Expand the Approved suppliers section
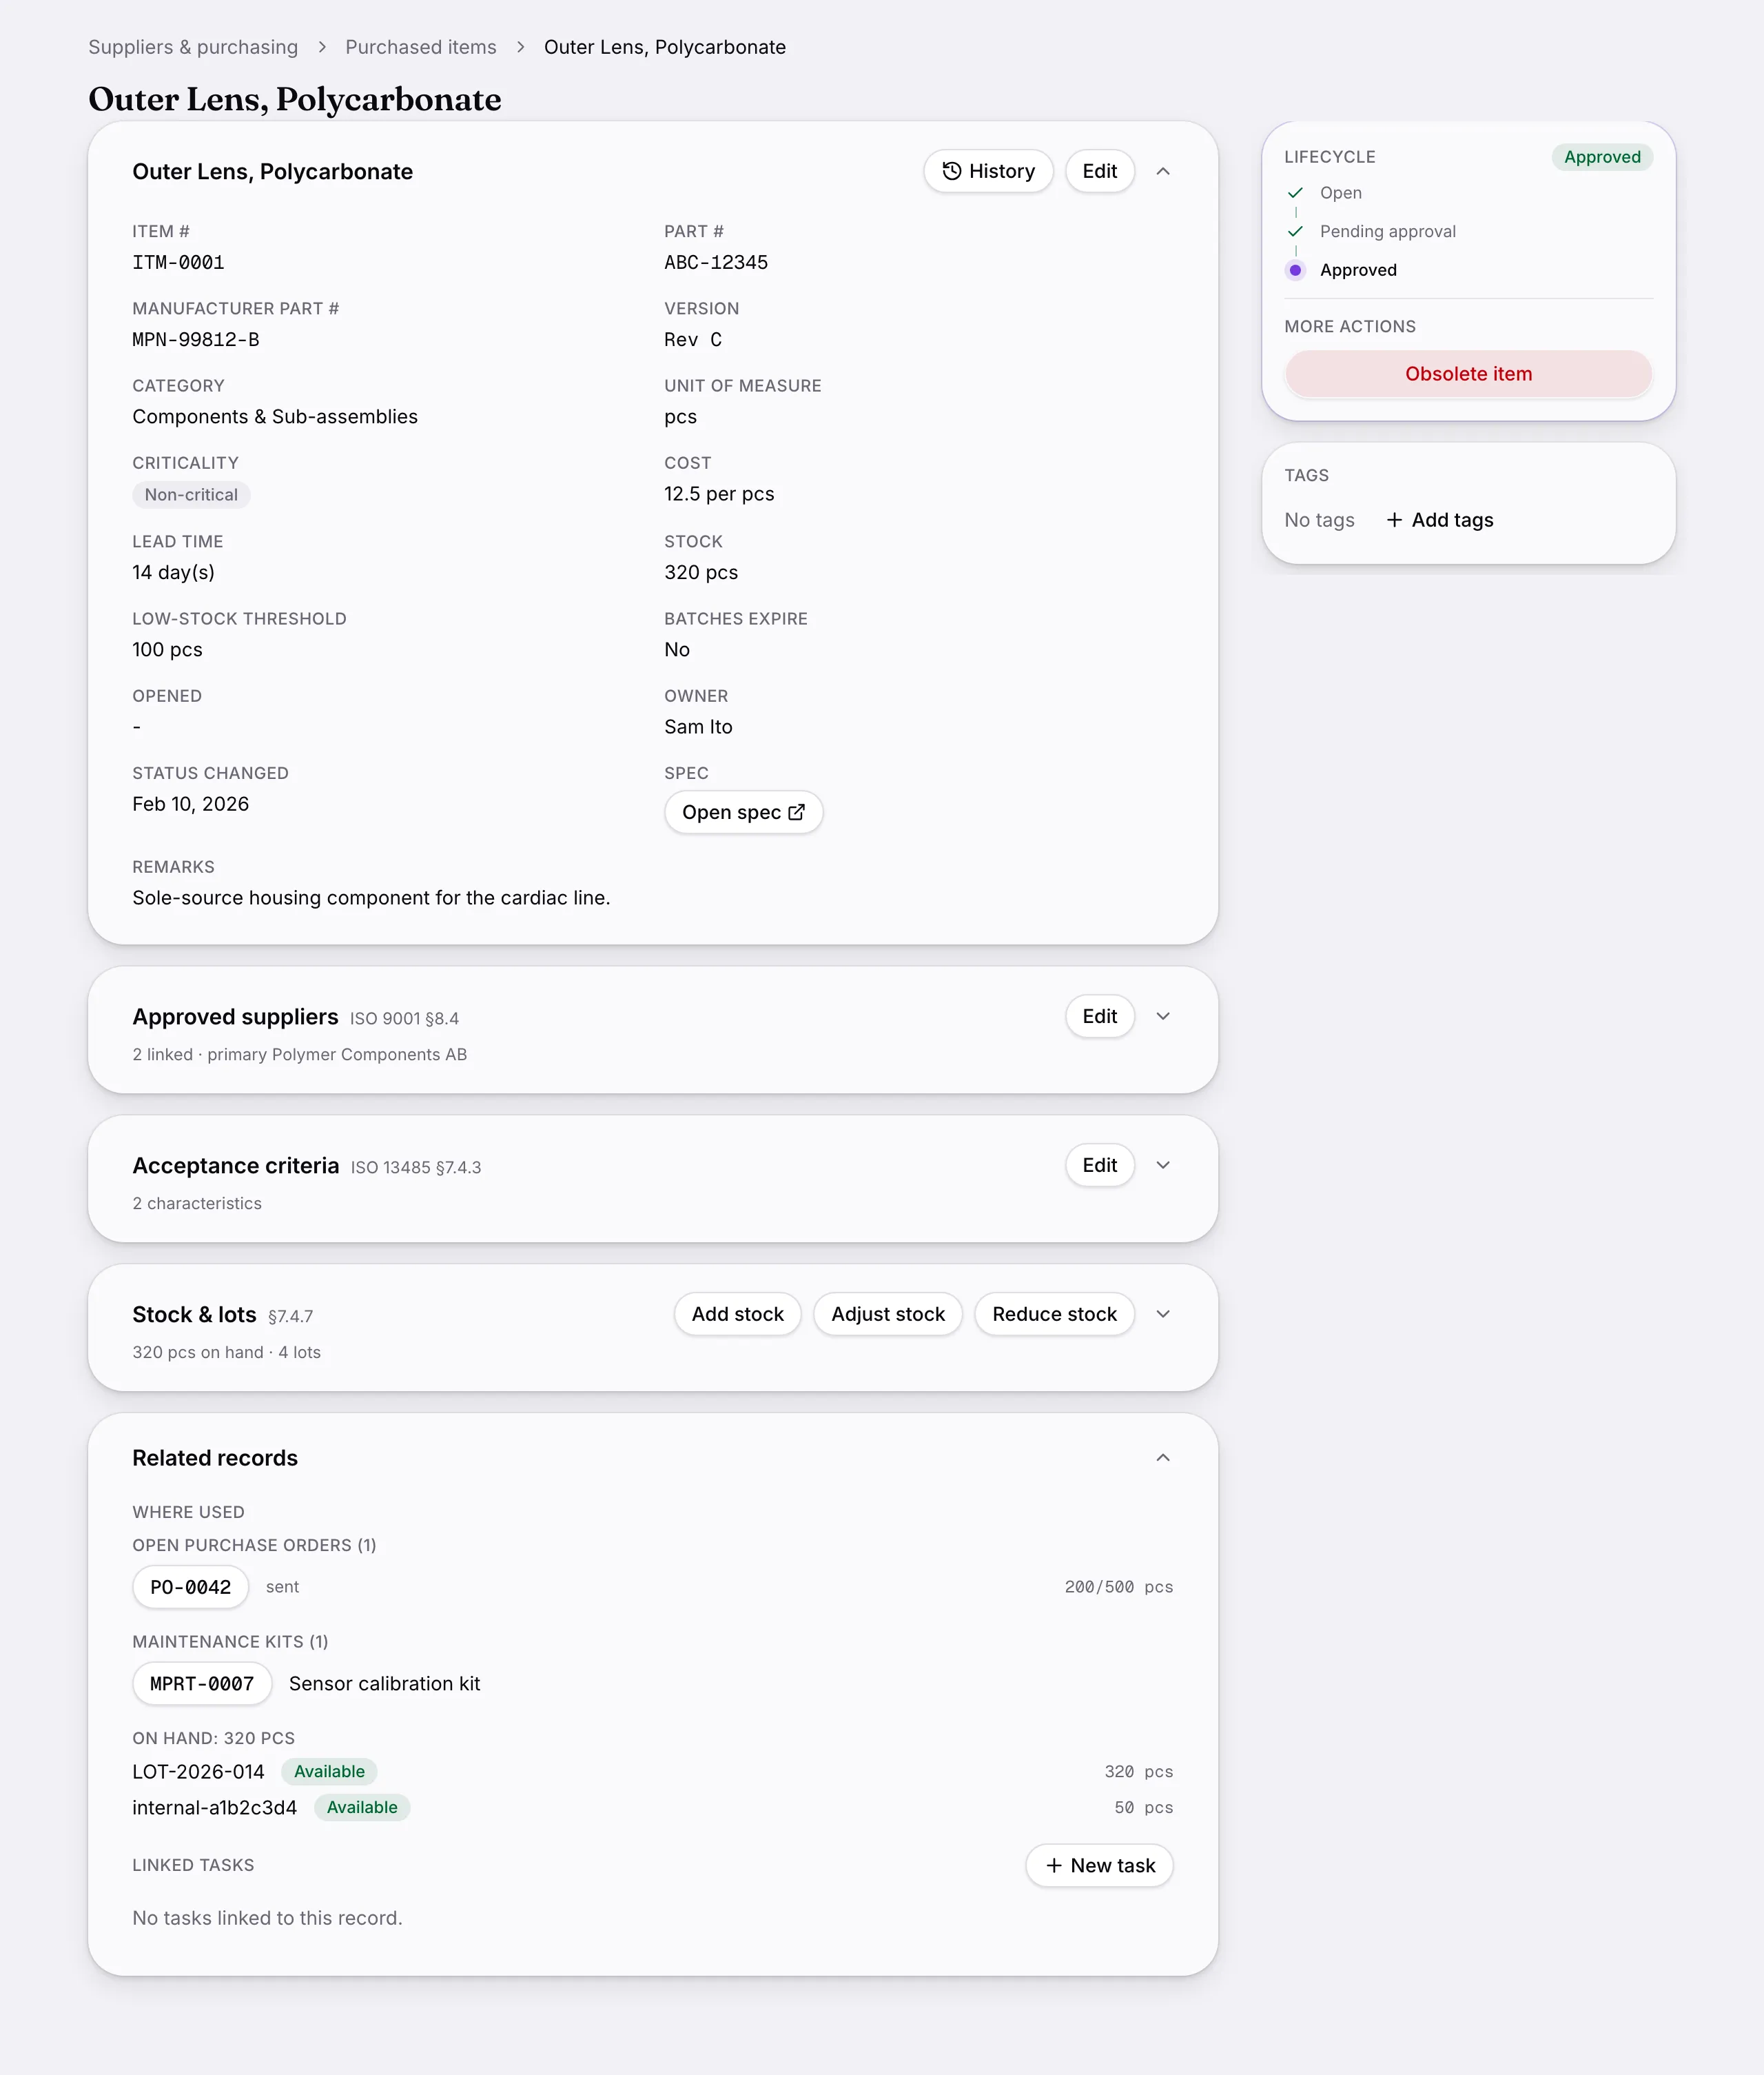The width and height of the screenshot is (1764, 2075). point(1163,1017)
